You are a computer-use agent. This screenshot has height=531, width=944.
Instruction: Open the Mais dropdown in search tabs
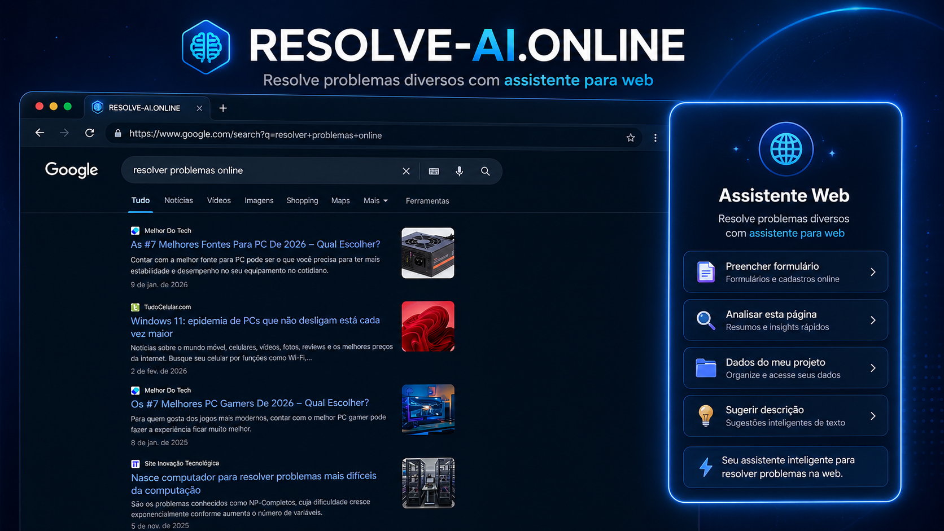[376, 201]
